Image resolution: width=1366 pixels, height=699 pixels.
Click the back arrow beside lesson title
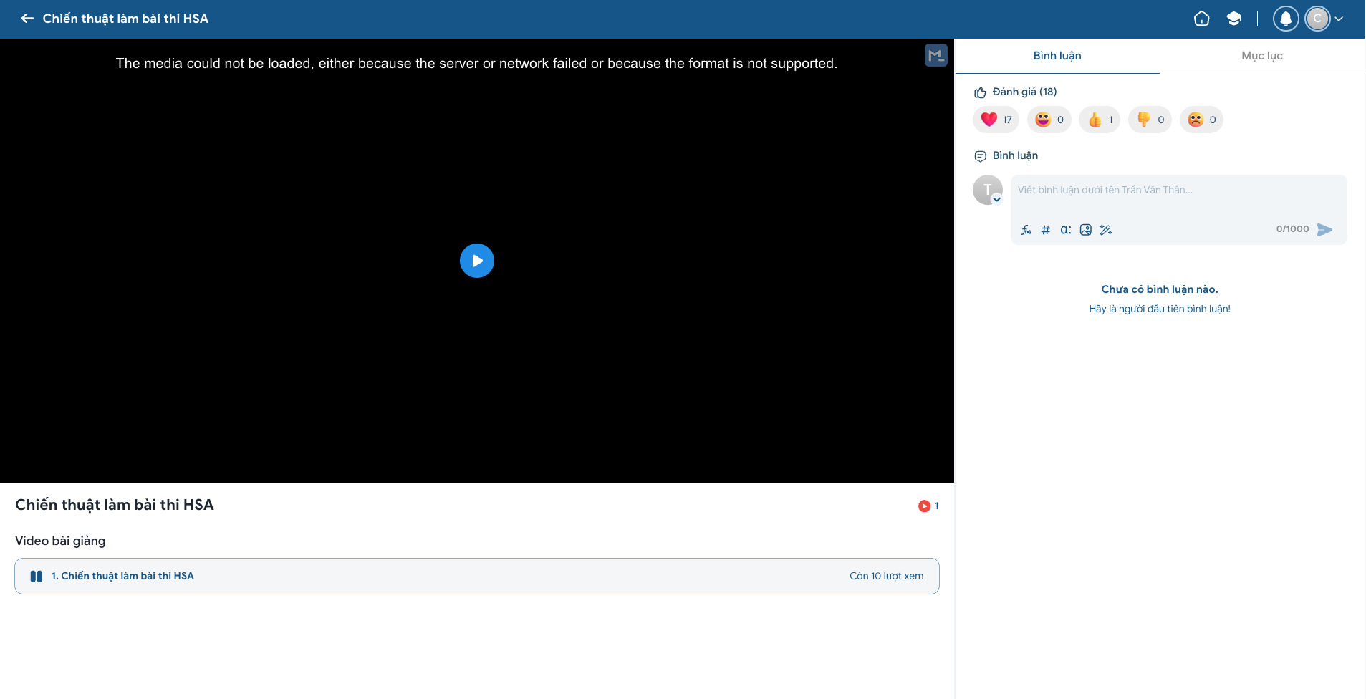tap(27, 19)
